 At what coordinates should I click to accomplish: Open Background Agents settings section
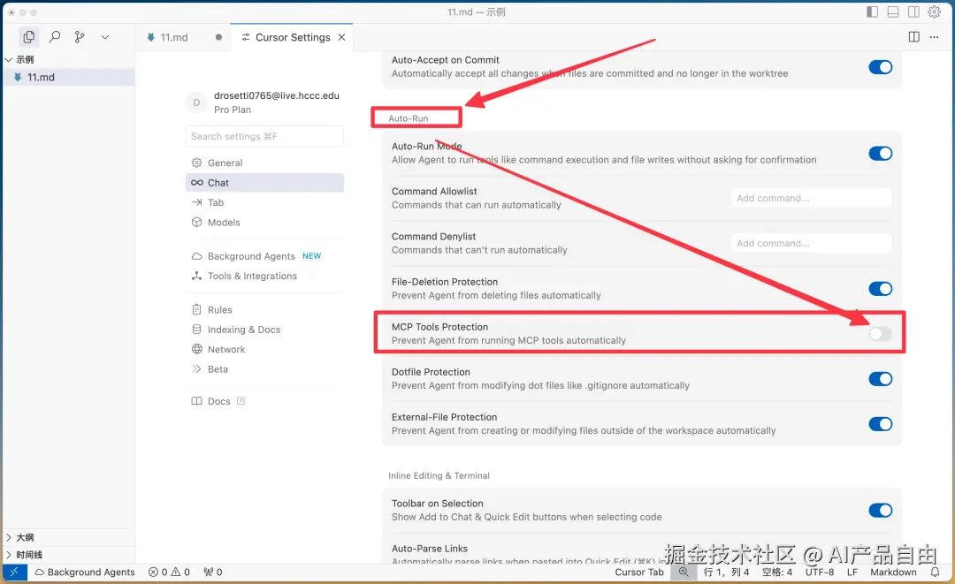click(x=264, y=256)
